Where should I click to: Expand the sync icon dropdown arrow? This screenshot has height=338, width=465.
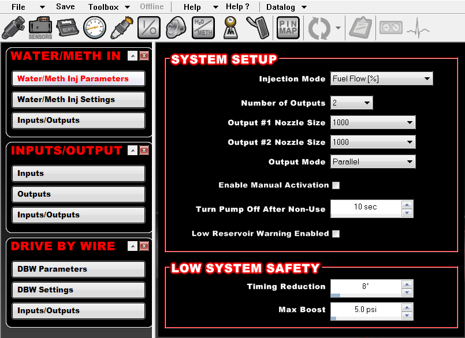[x=338, y=28]
